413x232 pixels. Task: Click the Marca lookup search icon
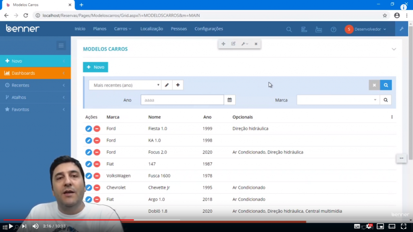coord(386,100)
